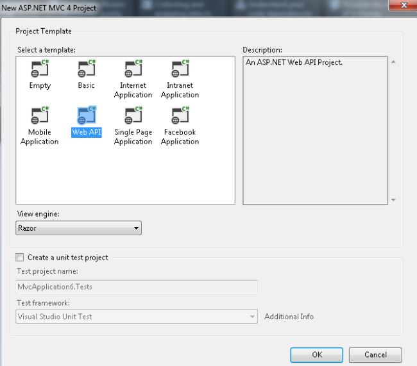Open the Razor view engine dropdown
The image size is (417, 366).
click(78, 228)
